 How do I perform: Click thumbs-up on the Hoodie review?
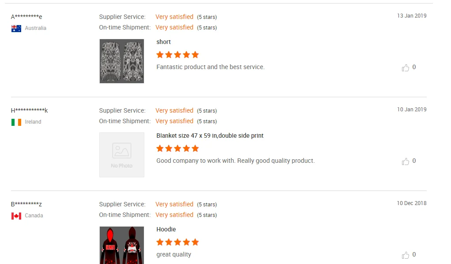point(406,255)
